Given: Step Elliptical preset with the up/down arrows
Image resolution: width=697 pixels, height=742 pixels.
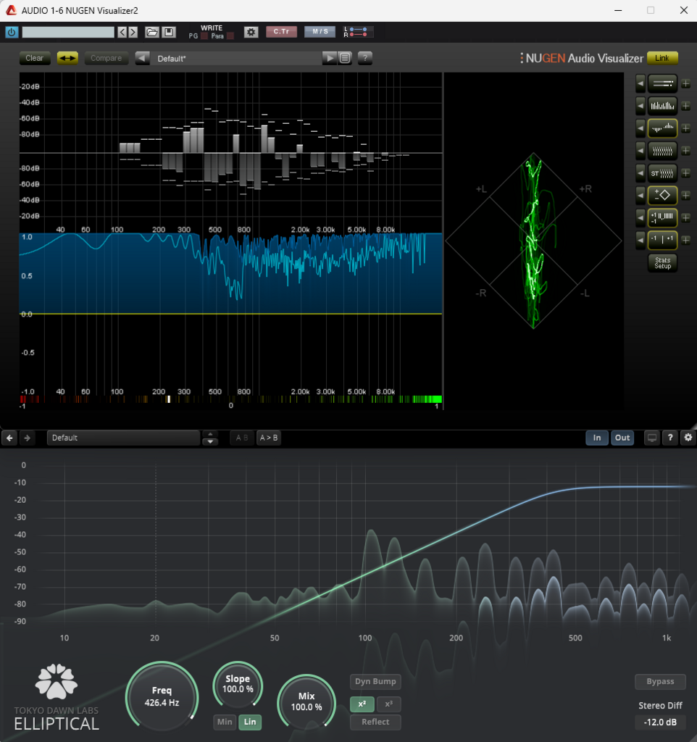Looking at the screenshot, I should [x=210, y=438].
